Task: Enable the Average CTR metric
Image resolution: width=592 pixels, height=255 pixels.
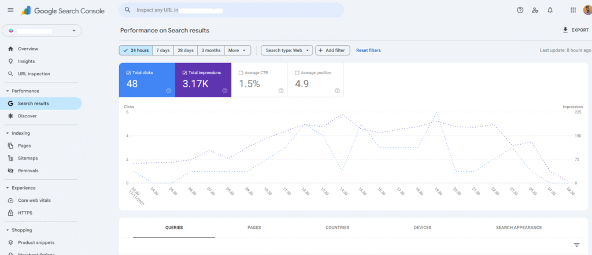Action: (241, 73)
